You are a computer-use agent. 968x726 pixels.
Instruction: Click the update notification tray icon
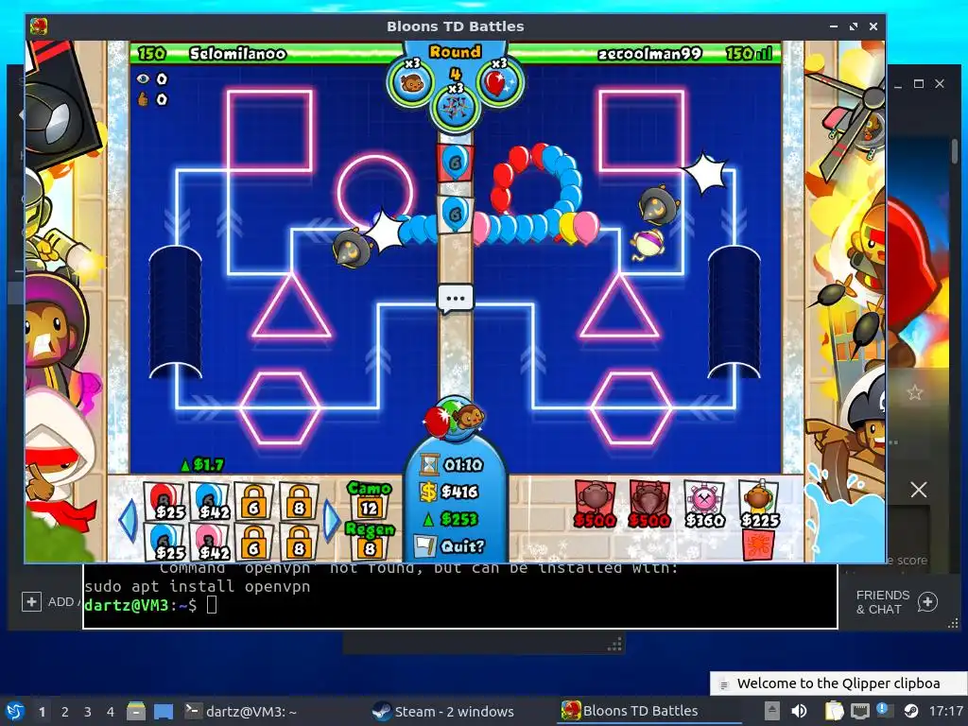coord(884,710)
